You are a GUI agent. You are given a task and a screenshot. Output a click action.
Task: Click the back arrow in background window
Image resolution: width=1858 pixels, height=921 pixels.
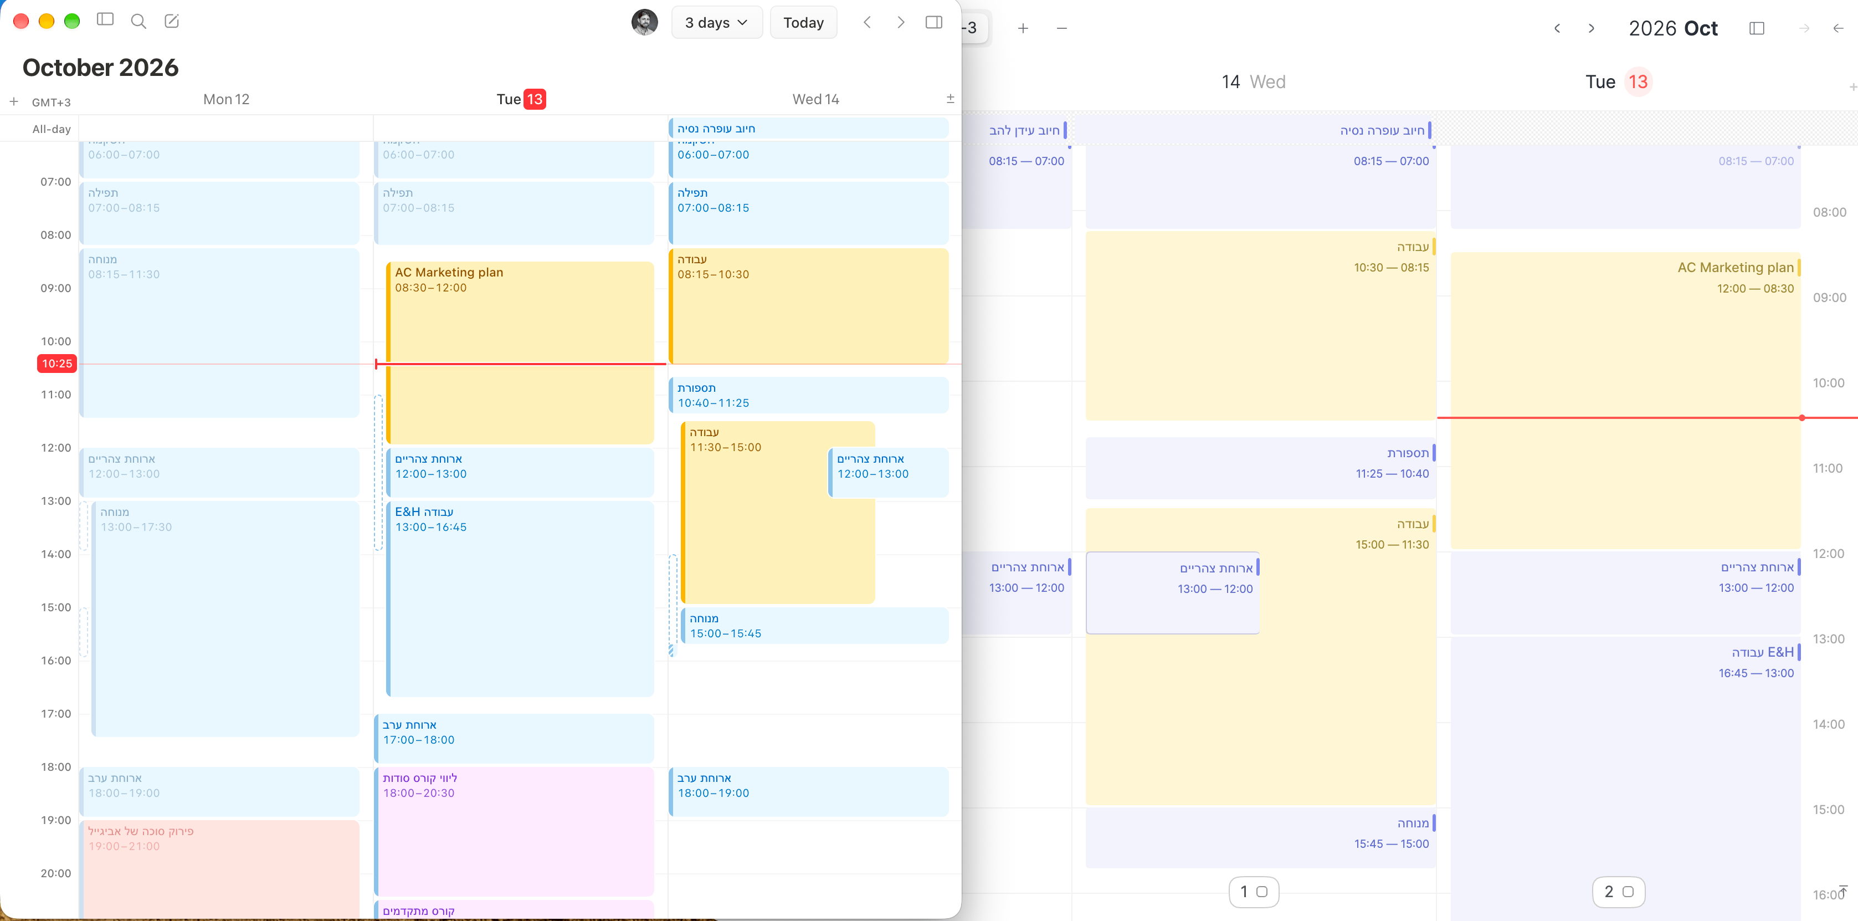(x=1838, y=28)
